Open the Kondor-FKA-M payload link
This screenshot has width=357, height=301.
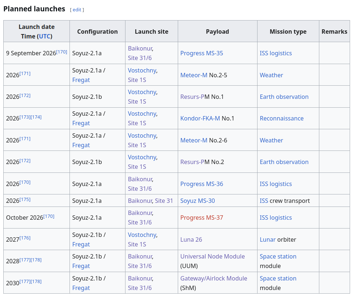200,119
